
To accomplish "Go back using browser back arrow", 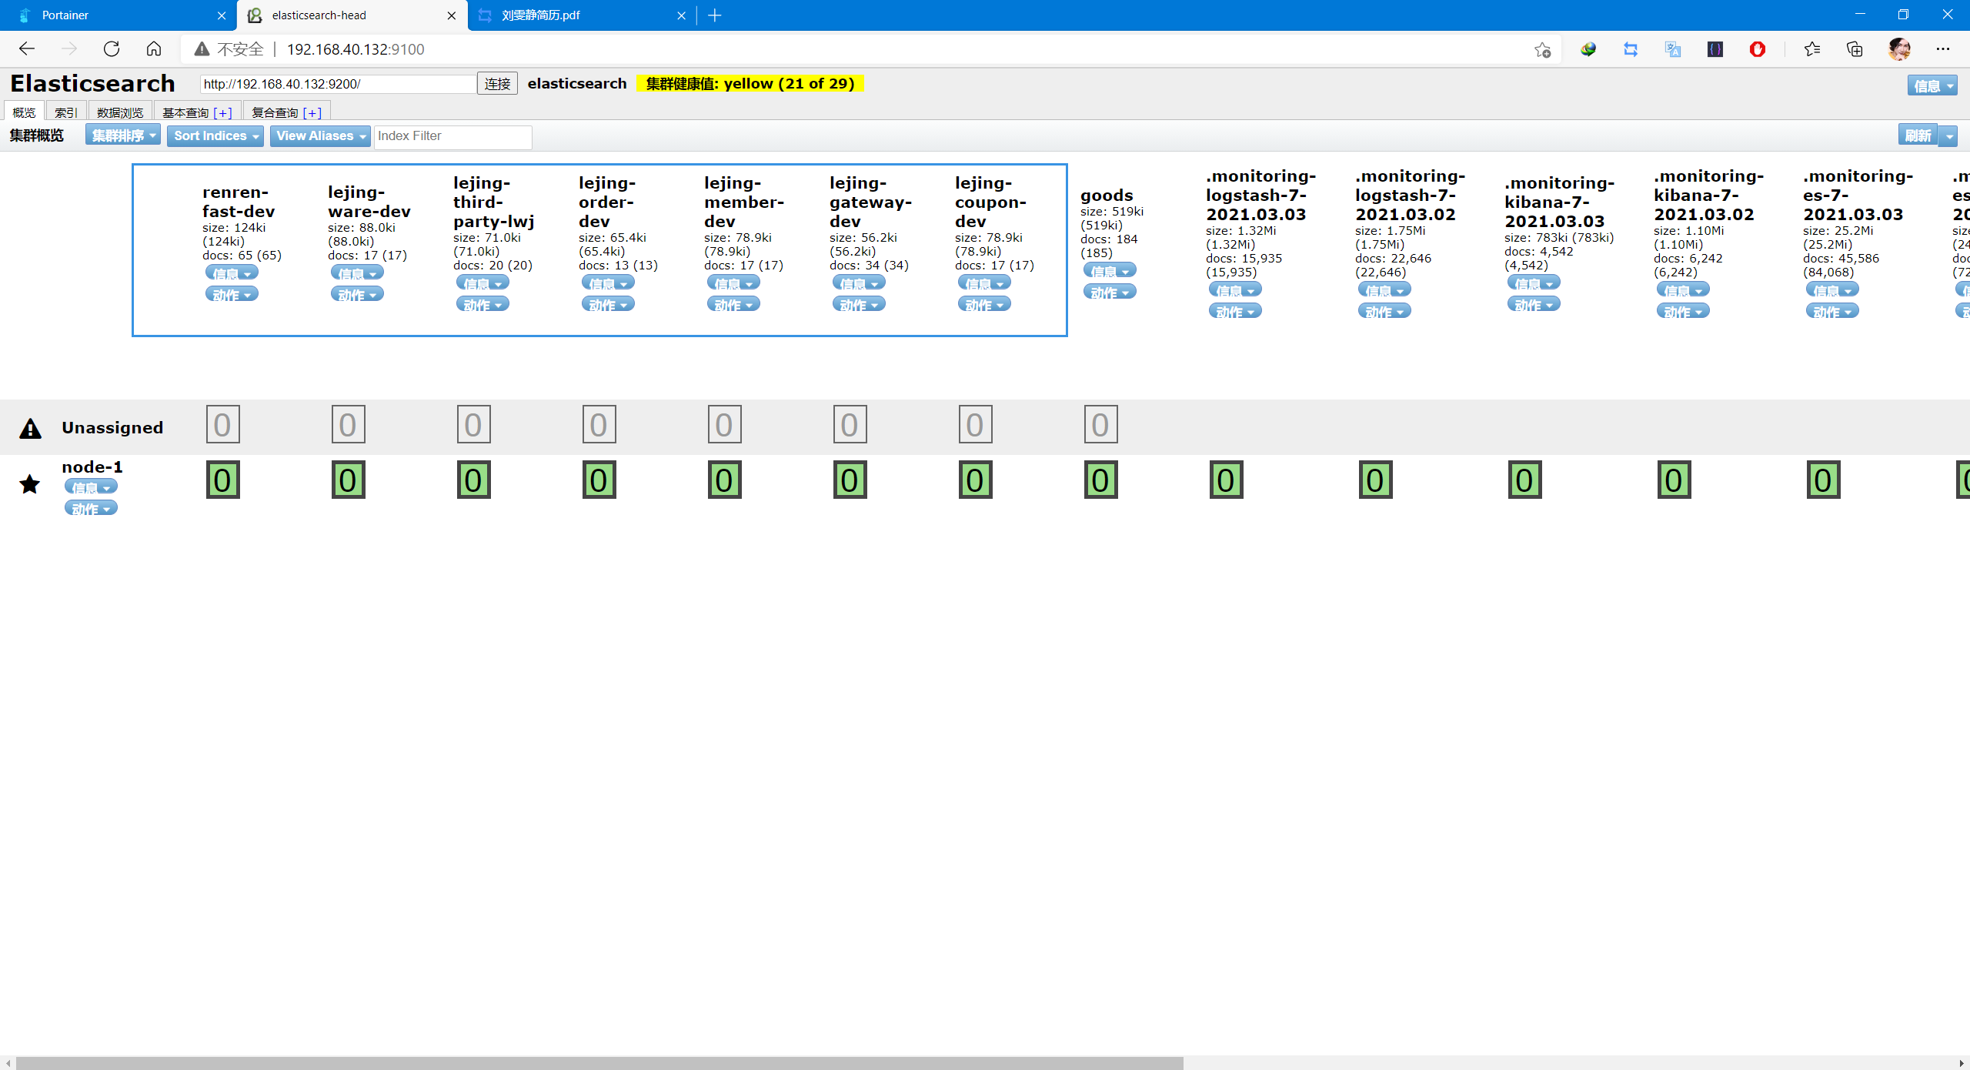I will coord(27,49).
